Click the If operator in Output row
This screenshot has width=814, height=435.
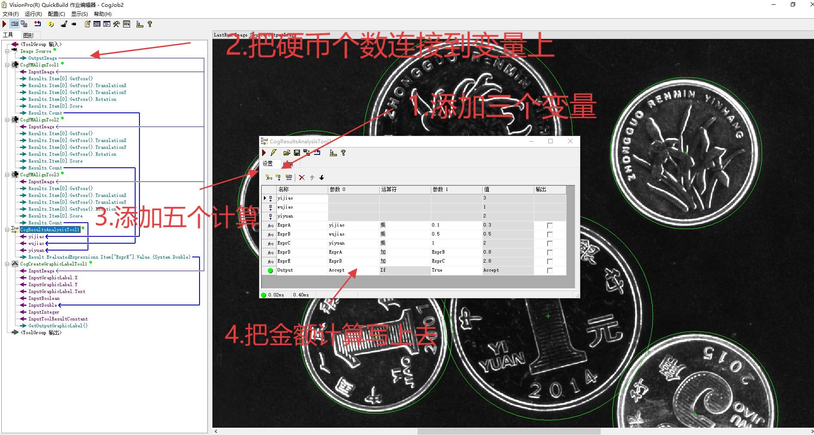point(405,270)
